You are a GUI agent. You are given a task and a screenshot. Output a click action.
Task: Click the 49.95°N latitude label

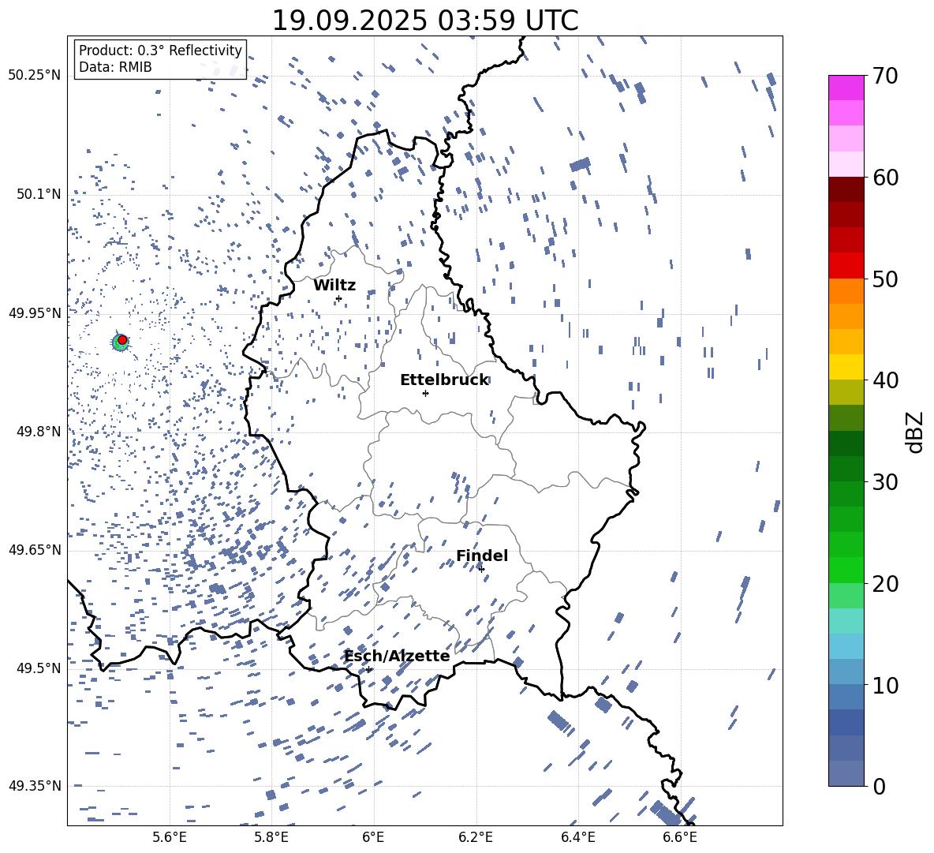tap(35, 312)
